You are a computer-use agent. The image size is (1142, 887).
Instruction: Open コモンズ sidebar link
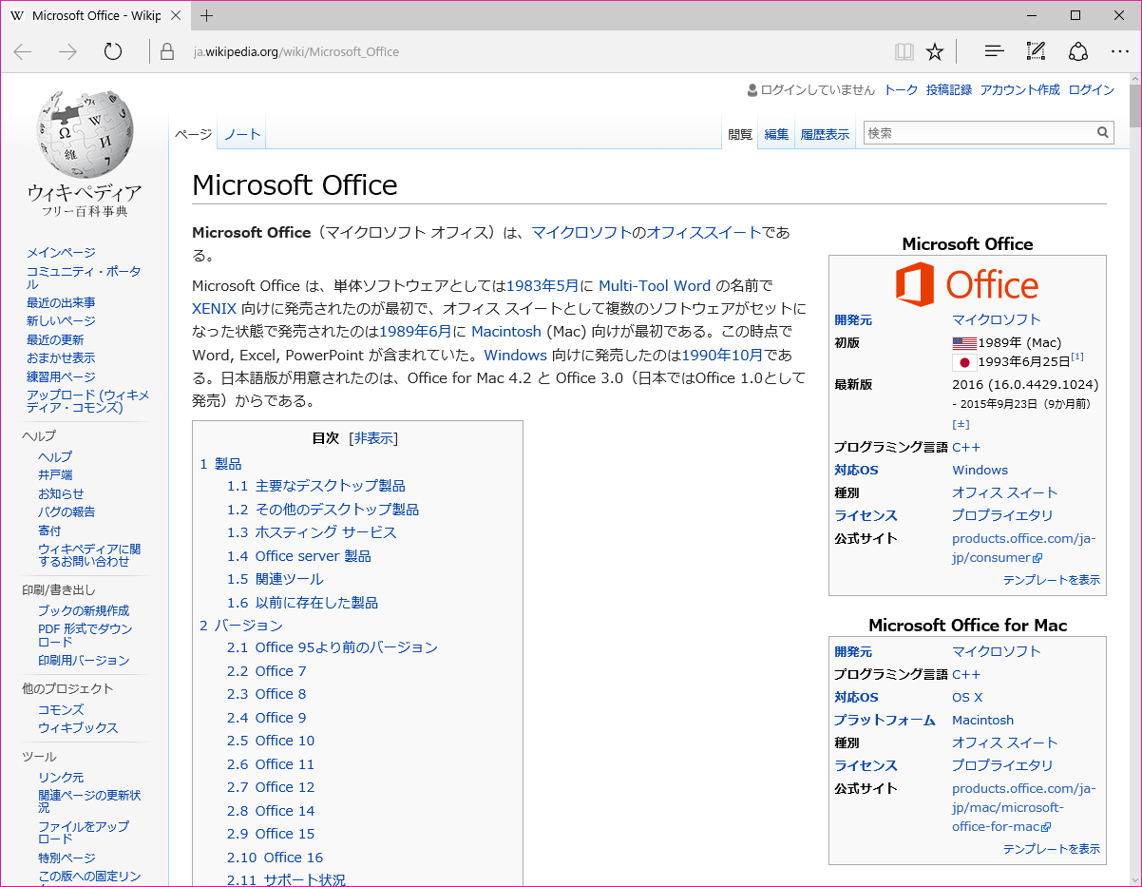click(x=61, y=710)
